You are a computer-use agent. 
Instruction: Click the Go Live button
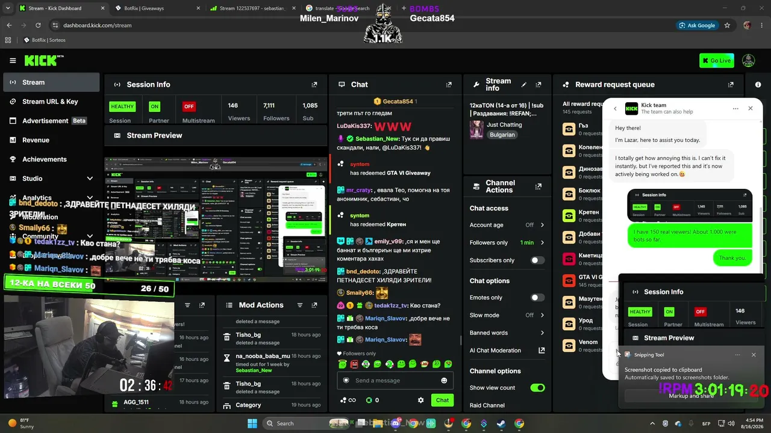(x=716, y=60)
